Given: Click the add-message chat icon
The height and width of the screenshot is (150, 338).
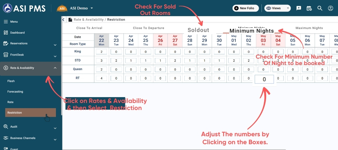Looking at the screenshot, I should pos(299,8).
